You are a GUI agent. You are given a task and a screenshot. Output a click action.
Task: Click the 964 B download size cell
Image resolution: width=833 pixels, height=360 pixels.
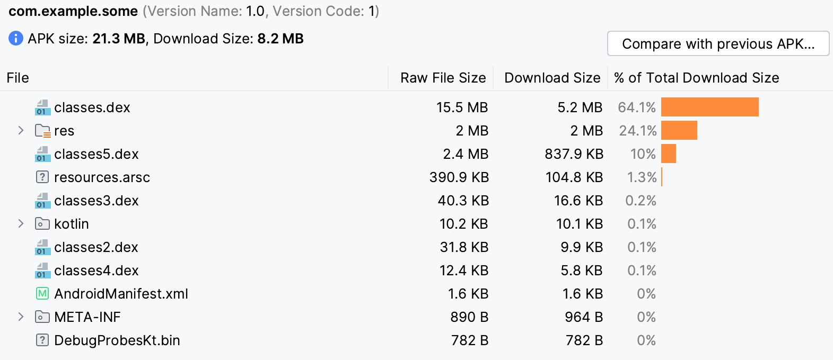(584, 317)
